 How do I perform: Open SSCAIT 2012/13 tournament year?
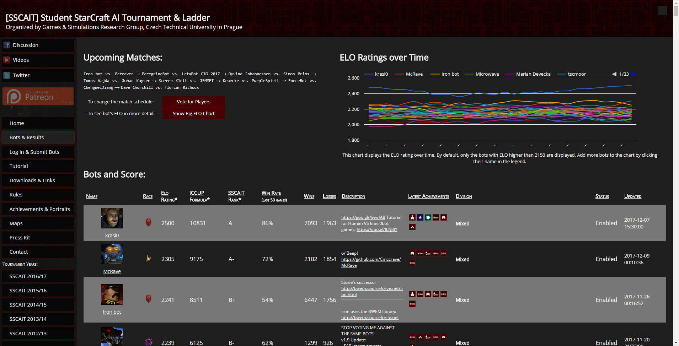pos(38,334)
